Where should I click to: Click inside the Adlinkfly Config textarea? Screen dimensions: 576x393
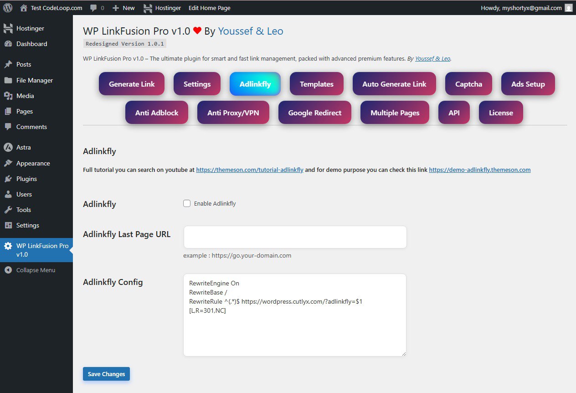tap(295, 315)
